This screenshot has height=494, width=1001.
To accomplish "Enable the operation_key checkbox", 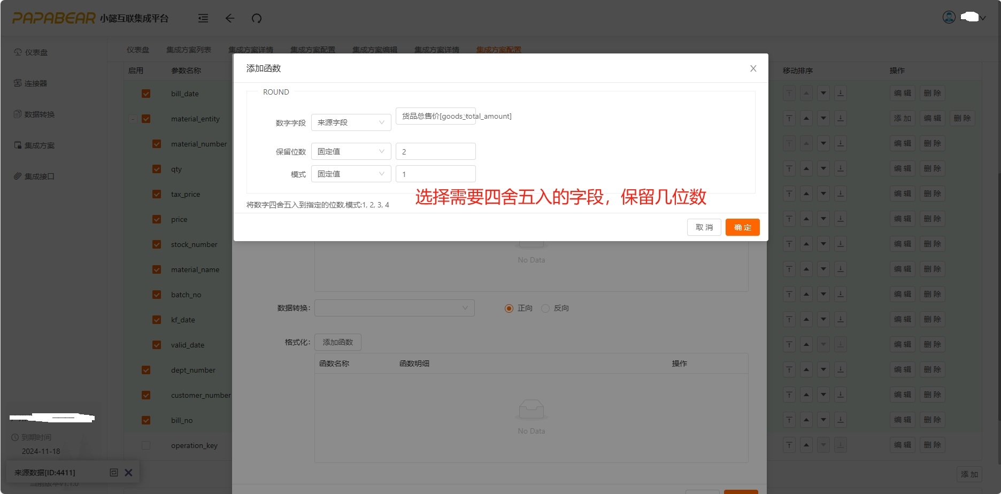I will [146, 445].
